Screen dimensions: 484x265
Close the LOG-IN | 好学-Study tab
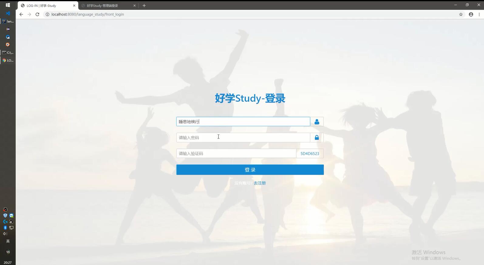(74, 5)
